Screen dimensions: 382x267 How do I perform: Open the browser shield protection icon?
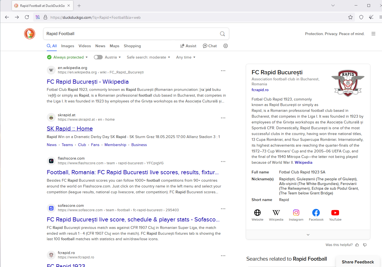(361, 17)
